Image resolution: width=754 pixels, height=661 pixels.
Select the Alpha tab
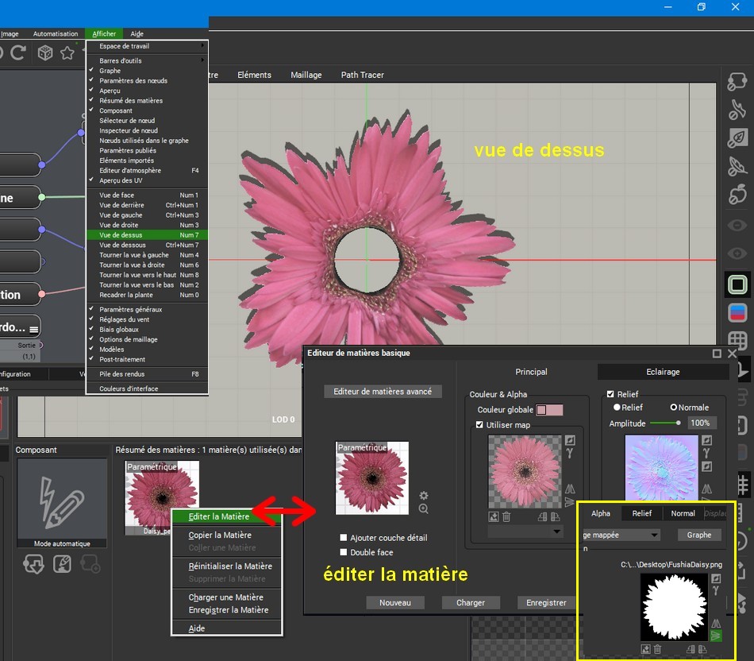[601, 513]
